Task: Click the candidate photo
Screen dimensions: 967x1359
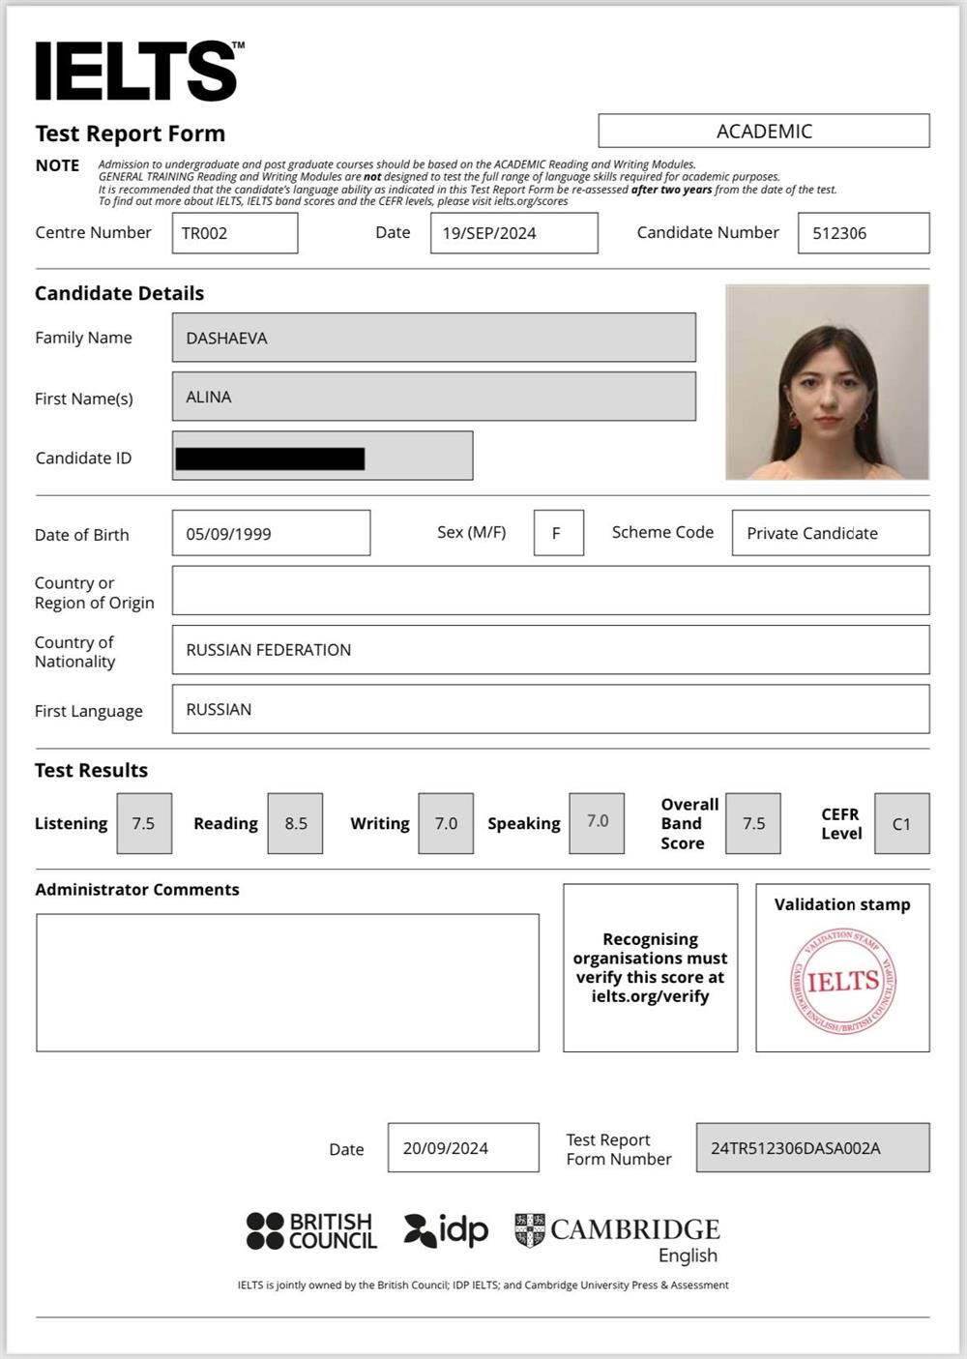Action: point(828,382)
